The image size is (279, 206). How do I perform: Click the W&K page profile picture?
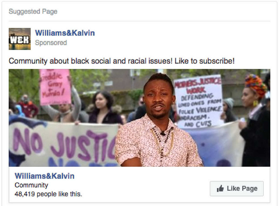[20, 39]
